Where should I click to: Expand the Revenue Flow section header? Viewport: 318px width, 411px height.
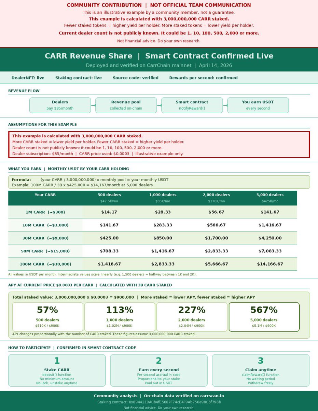tap(20, 91)
